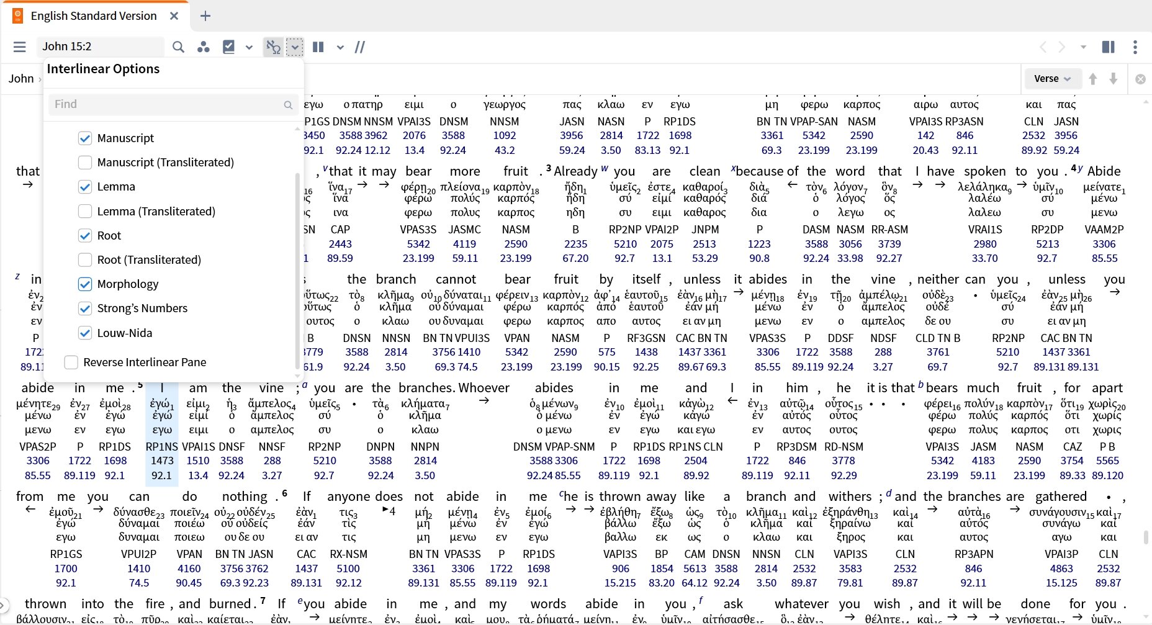Uncheck the Root option

pos(85,236)
